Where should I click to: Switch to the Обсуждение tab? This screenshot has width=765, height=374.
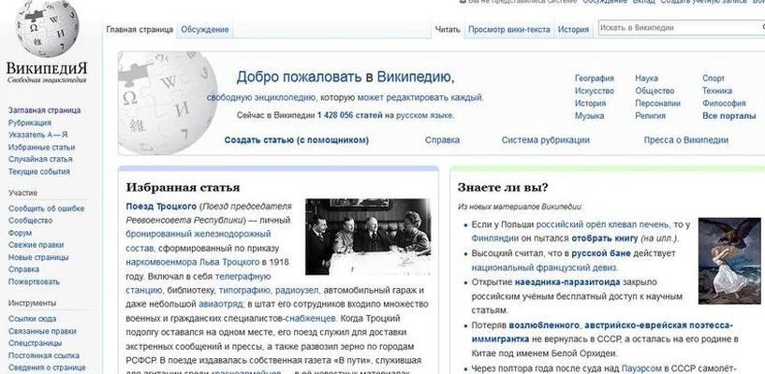tap(205, 29)
